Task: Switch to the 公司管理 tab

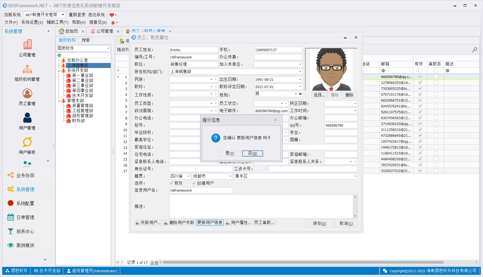Action: click(102, 31)
